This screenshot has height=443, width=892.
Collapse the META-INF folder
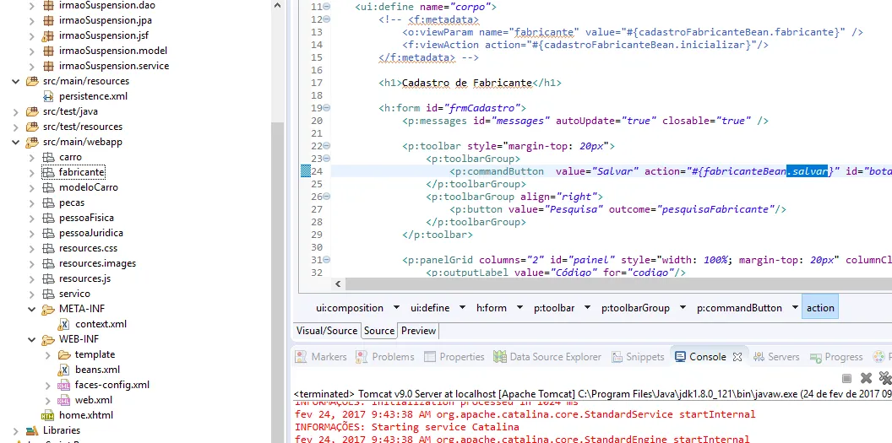pyautogui.click(x=32, y=309)
